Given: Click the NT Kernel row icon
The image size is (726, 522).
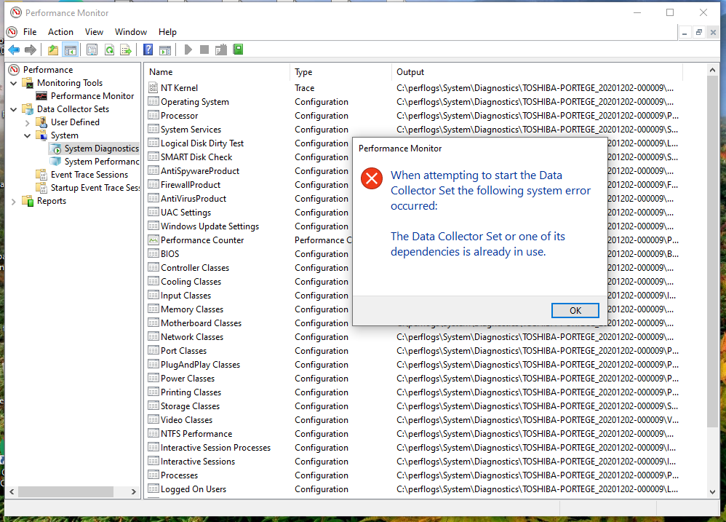Looking at the screenshot, I should click(x=153, y=87).
